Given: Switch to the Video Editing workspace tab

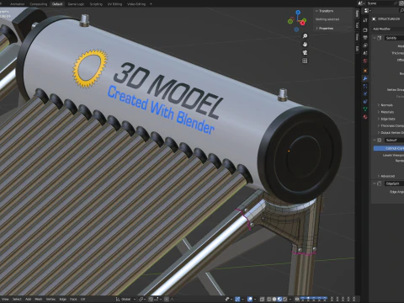Looking at the screenshot, I should [x=136, y=4].
